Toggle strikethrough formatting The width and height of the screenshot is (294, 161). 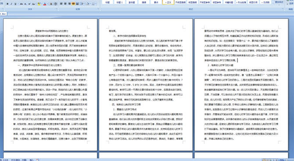(22, 4)
